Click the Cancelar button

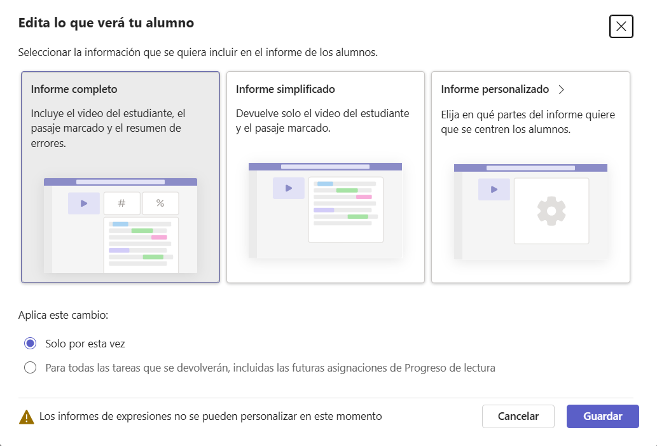tap(518, 416)
